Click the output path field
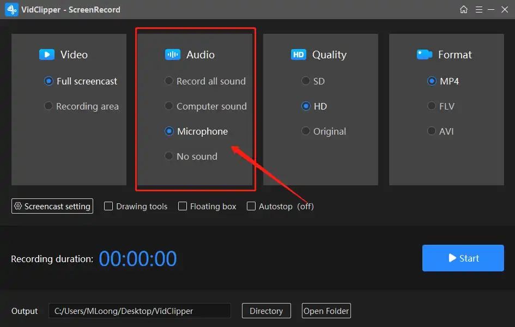This screenshot has width=515, height=327. 140,311
